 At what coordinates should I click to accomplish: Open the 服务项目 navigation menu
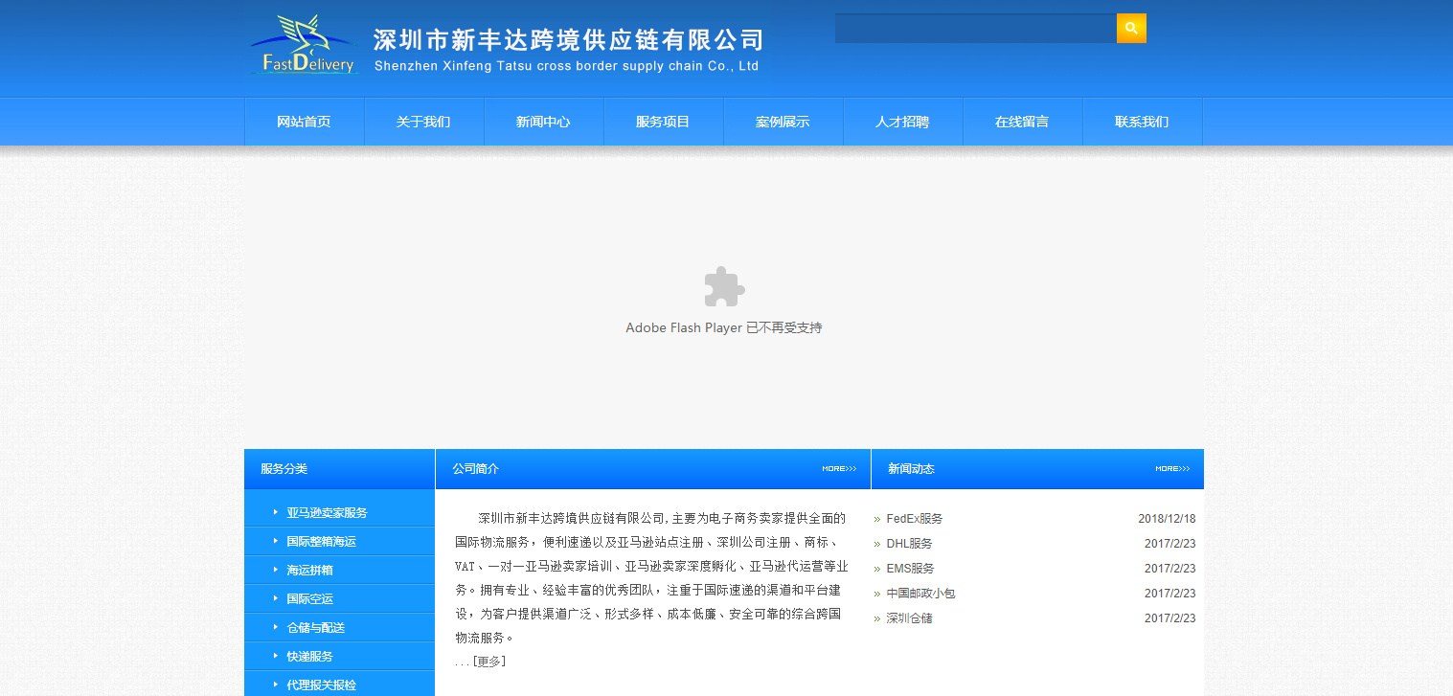(663, 121)
